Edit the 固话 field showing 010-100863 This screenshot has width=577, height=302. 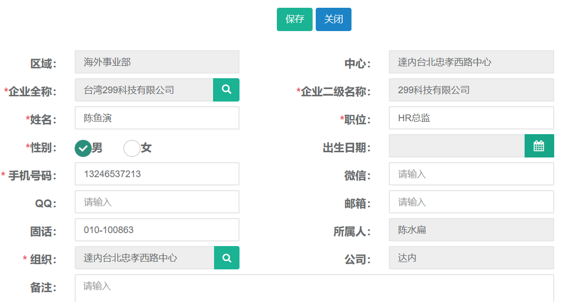click(157, 230)
